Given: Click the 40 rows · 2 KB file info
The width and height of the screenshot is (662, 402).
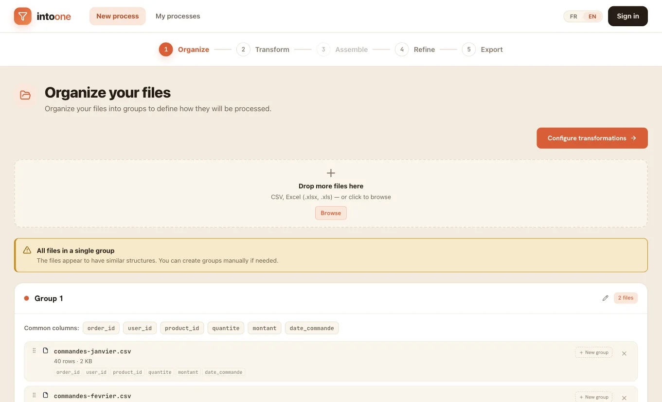Looking at the screenshot, I should point(73,361).
